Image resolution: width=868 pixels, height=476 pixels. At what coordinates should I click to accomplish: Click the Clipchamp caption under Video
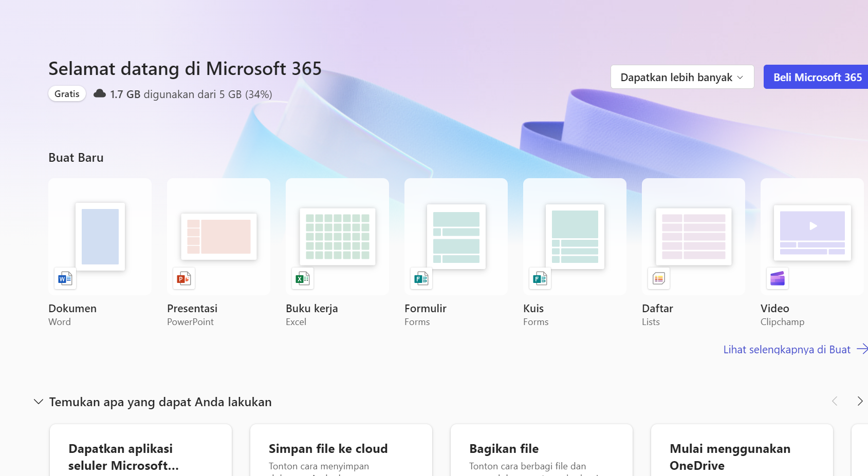pyautogui.click(x=783, y=322)
